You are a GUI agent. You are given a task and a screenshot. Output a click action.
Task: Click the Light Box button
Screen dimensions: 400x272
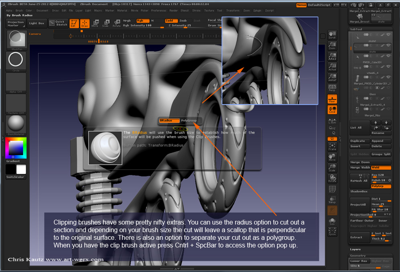[37, 23]
